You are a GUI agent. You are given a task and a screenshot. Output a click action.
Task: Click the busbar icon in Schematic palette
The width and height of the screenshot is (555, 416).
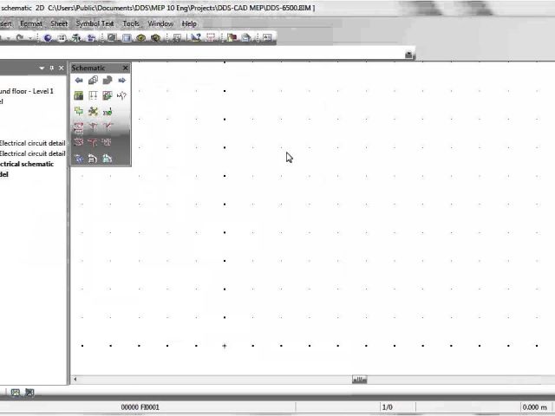click(x=93, y=96)
